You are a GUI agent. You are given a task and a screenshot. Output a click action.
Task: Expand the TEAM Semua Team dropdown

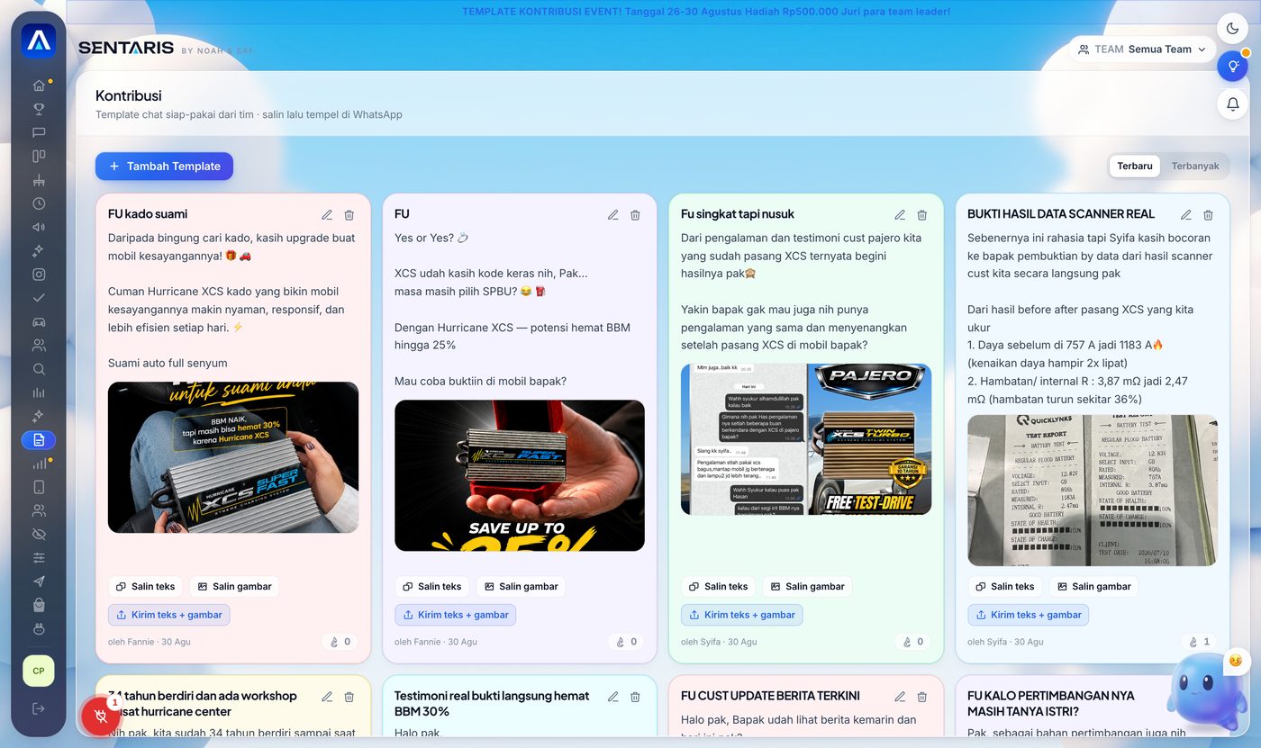1142,50
